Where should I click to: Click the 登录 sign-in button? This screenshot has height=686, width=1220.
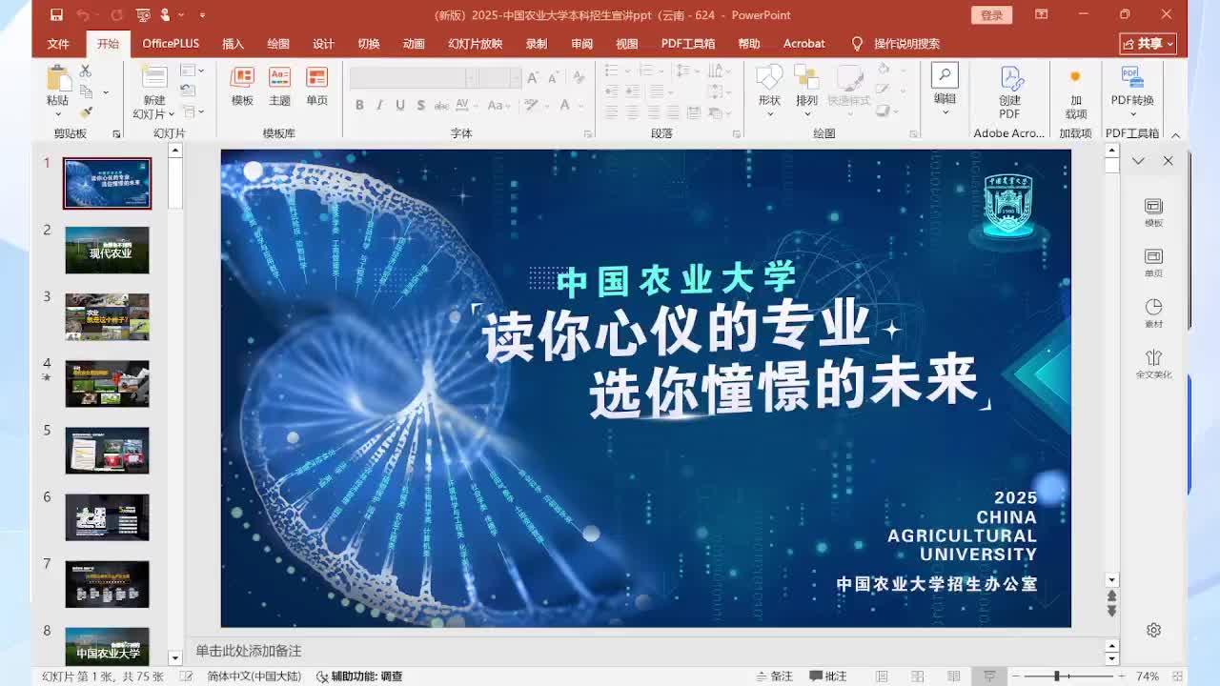point(991,14)
